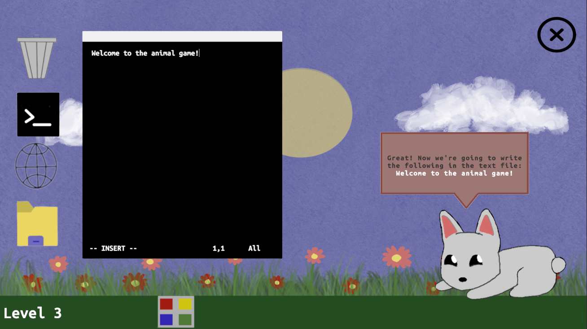
Task: Open the four-colored squares icon in bottom bar
Action: pyautogui.click(x=176, y=312)
